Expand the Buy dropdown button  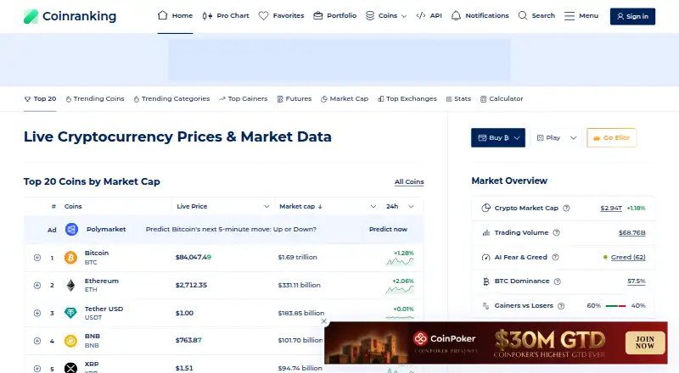tap(498, 137)
